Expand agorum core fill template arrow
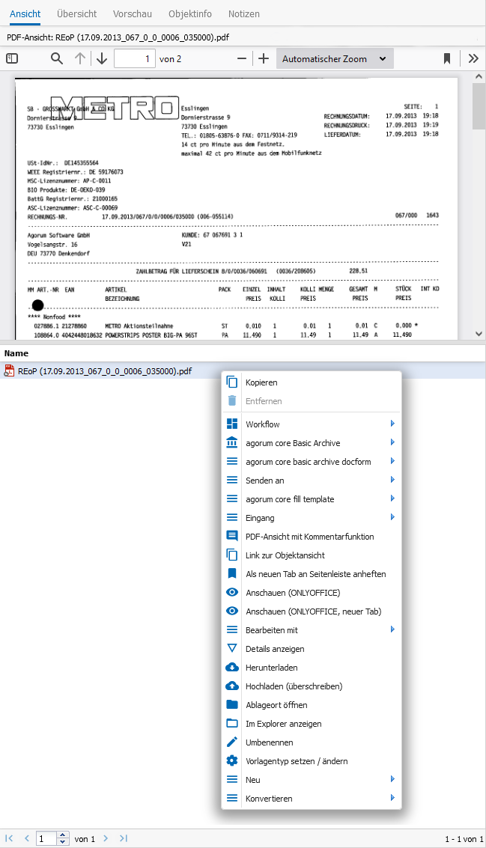 tap(392, 498)
